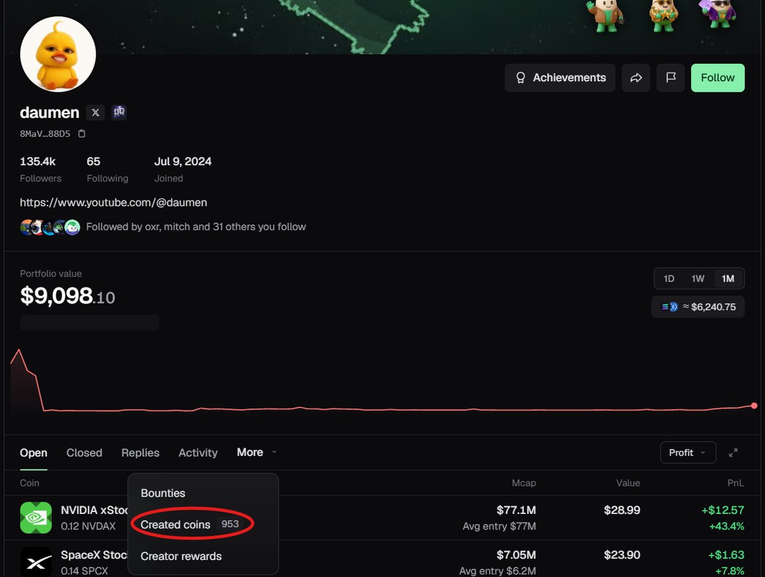Image resolution: width=765 pixels, height=577 pixels.
Task: Report the profile with the flag icon
Action: tap(671, 78)
